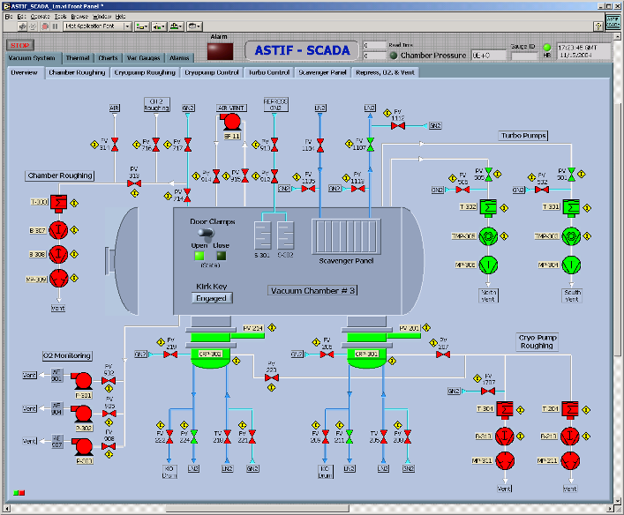This screenshot has height=515, width=624.
Task: Switch to the Turbo Control tab
Action: pos(268,72)
